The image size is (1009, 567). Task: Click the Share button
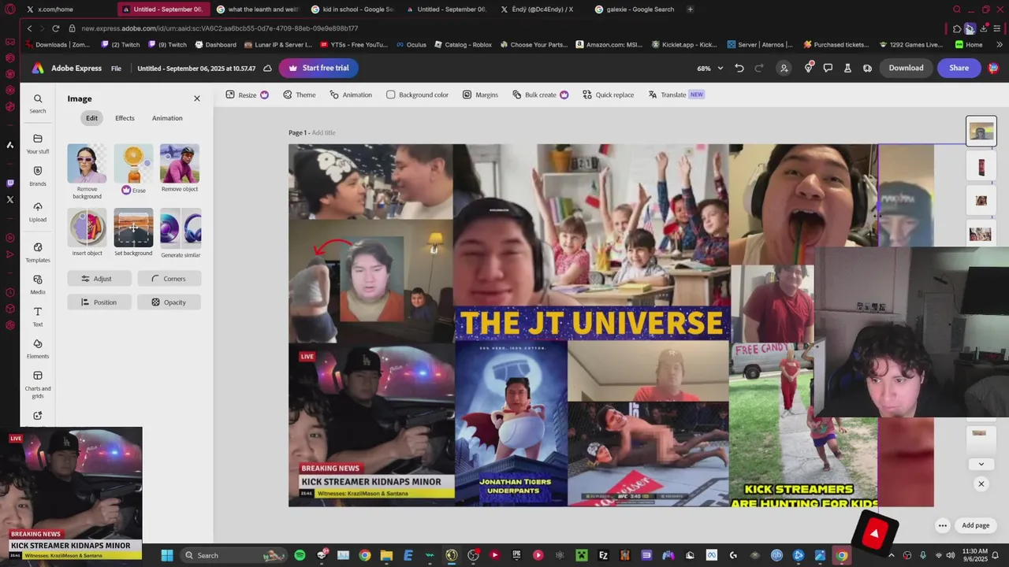coord(959,68)
